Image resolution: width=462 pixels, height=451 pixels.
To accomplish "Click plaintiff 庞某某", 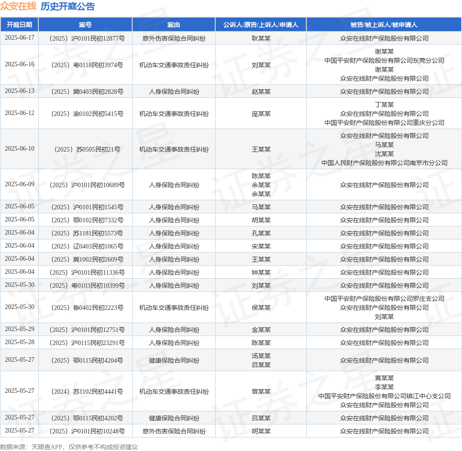I will point(261,114).
